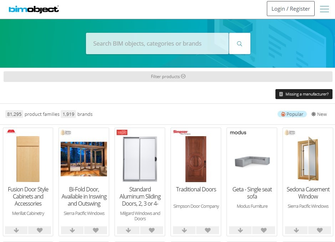The width and height of the screenshot is (335, 242).
Task: Download Geta Single seat sofa
Action: point(240,230)
